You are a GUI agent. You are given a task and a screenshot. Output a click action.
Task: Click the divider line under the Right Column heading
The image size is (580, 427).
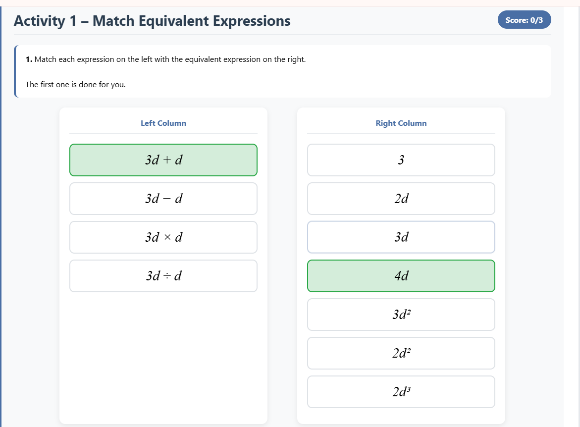click(401, 133)
